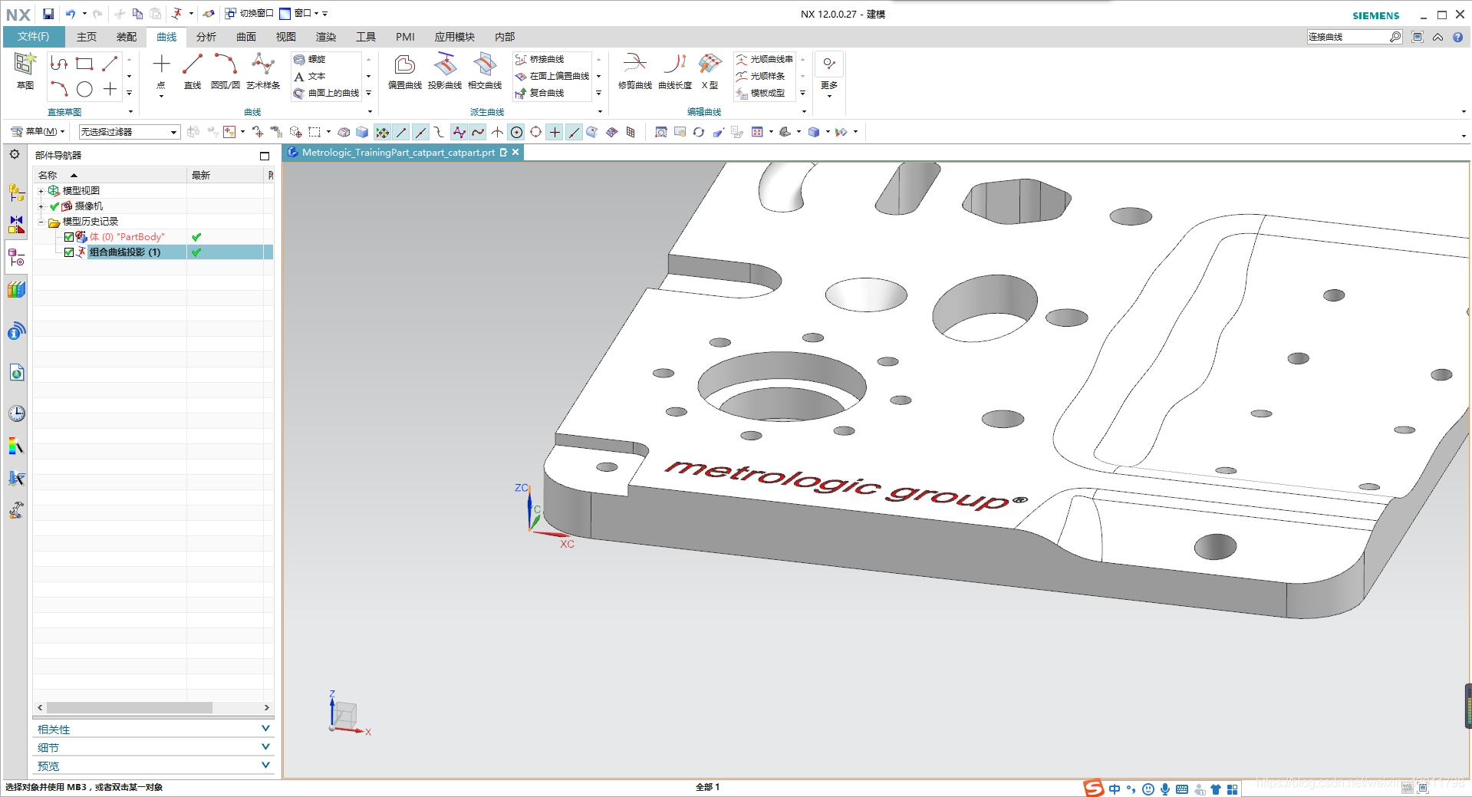1472x797 pixels.
Task: Click the 切换窗口 button
Action: point(249,14)
